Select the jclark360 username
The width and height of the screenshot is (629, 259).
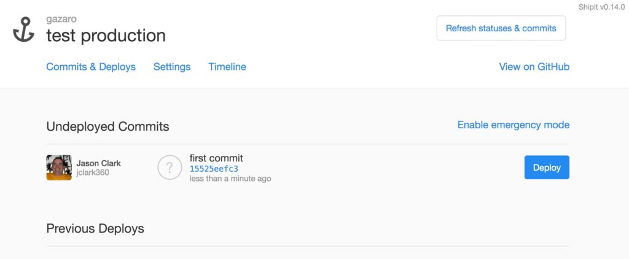[93, 172]
